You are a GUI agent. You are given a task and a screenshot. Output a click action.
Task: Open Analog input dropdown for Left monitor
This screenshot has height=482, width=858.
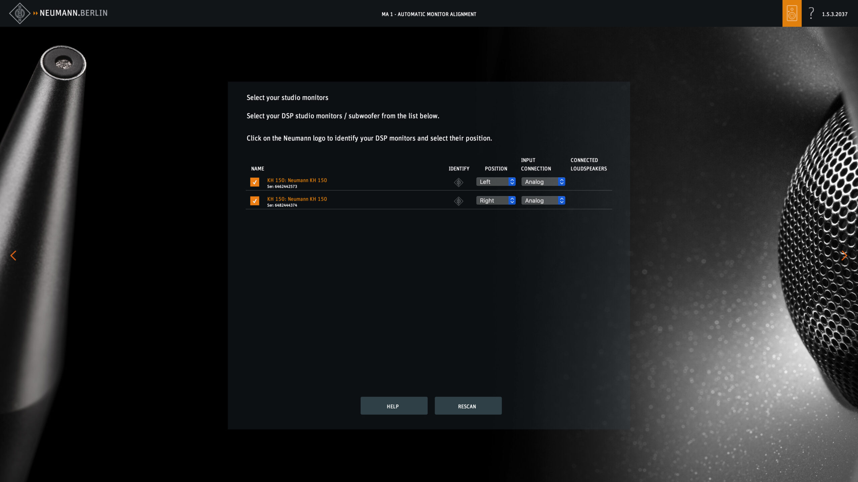(543, 182)
